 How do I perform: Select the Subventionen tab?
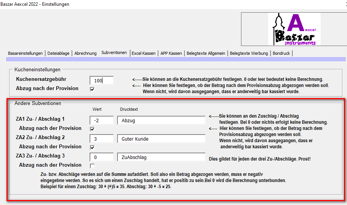(x=114, y=53)
